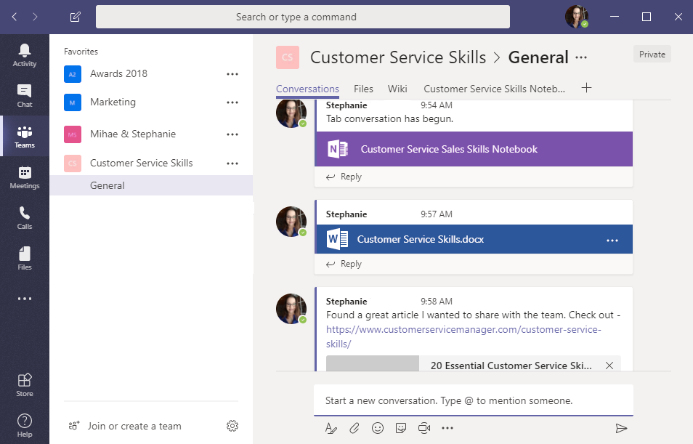Show more apps ellipsis in sidebar
Image resolution: width=693 pixels, height=444 pixels.
24,299
